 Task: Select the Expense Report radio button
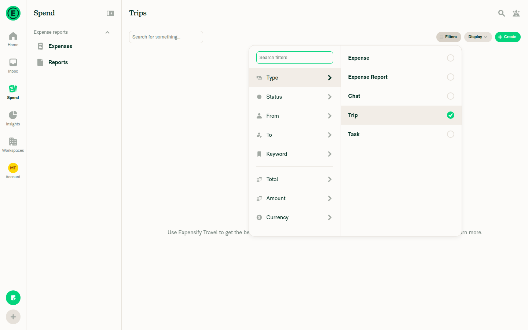451,77
